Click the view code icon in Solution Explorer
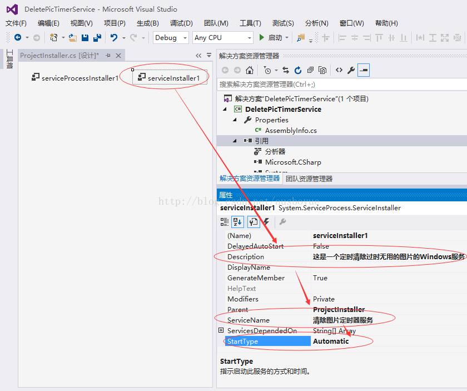The height and width of the screenshot is (391, 467). tap(339, 70)
